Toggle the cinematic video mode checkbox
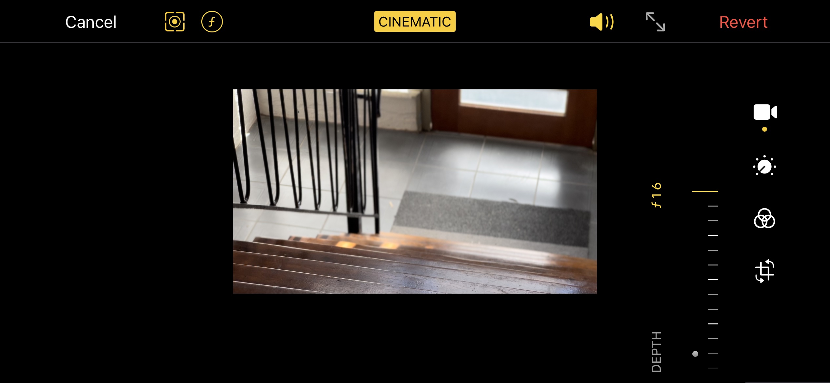The height and width of the screenshot is (383, 830). (x=414, y=22)
